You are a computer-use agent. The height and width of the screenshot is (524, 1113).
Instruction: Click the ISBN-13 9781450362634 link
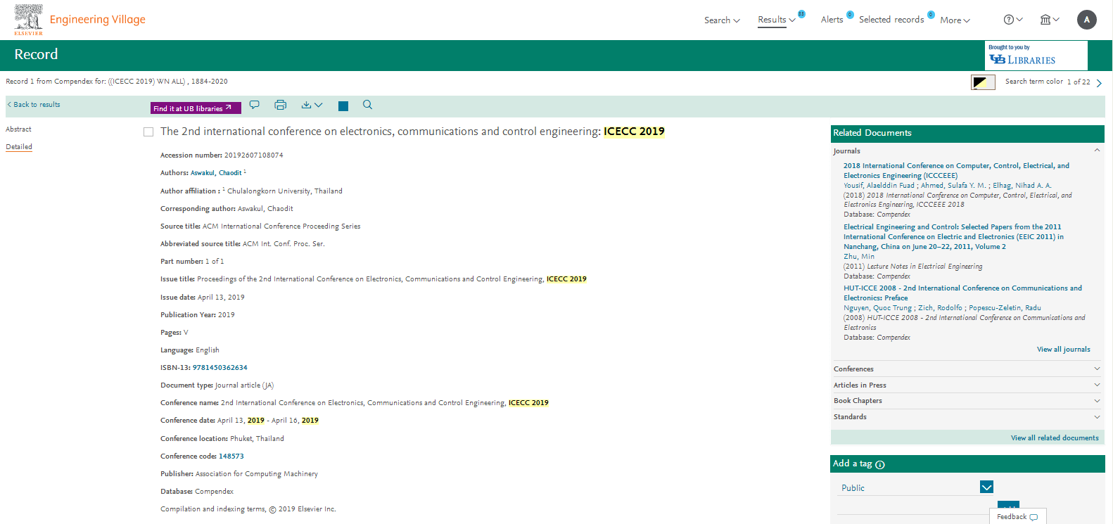[x=220, y=368]
